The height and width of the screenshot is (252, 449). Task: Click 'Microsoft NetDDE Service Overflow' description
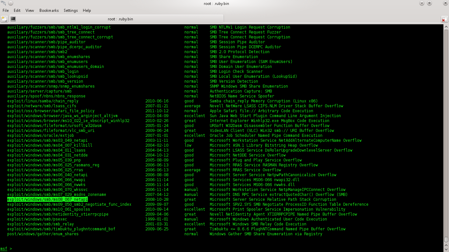[248, 155]
